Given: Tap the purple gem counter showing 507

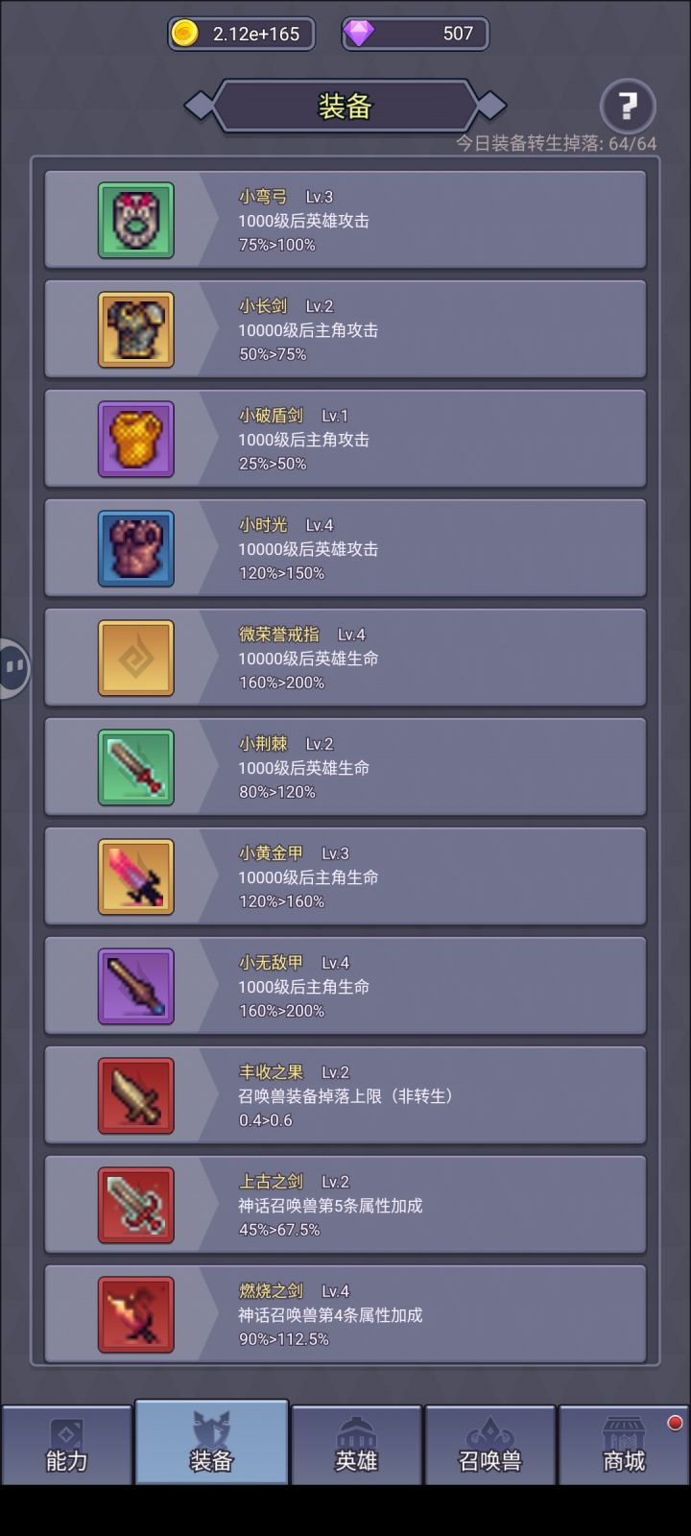Looking at the screenshot, I should pos(416,34).
